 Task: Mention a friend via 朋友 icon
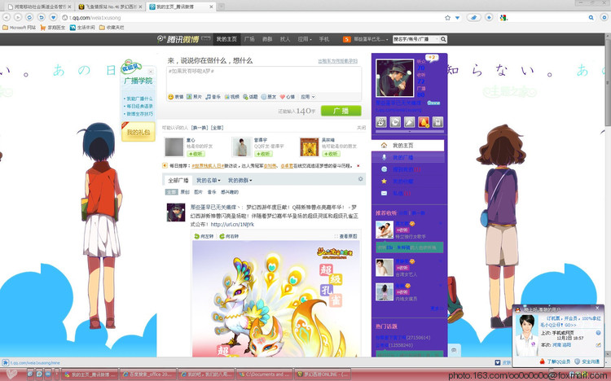(x=269, y=97)
